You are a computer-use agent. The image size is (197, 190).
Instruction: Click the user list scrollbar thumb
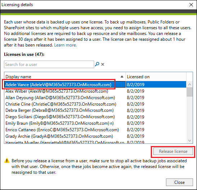point(189,92)
